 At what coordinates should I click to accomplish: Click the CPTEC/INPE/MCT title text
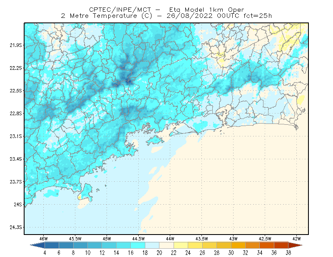coord(120,10)
